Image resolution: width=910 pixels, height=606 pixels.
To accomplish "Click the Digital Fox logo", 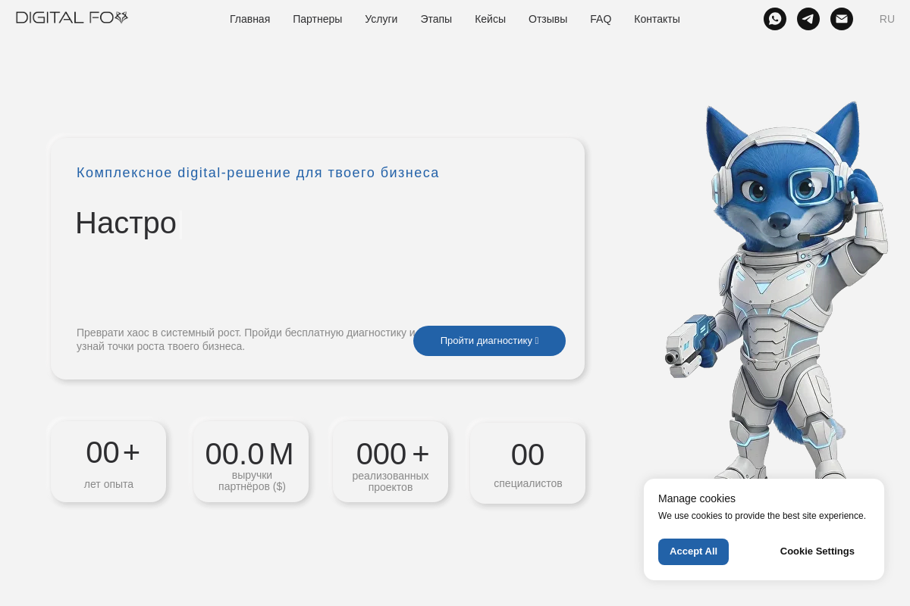I will tap(72, 17).
